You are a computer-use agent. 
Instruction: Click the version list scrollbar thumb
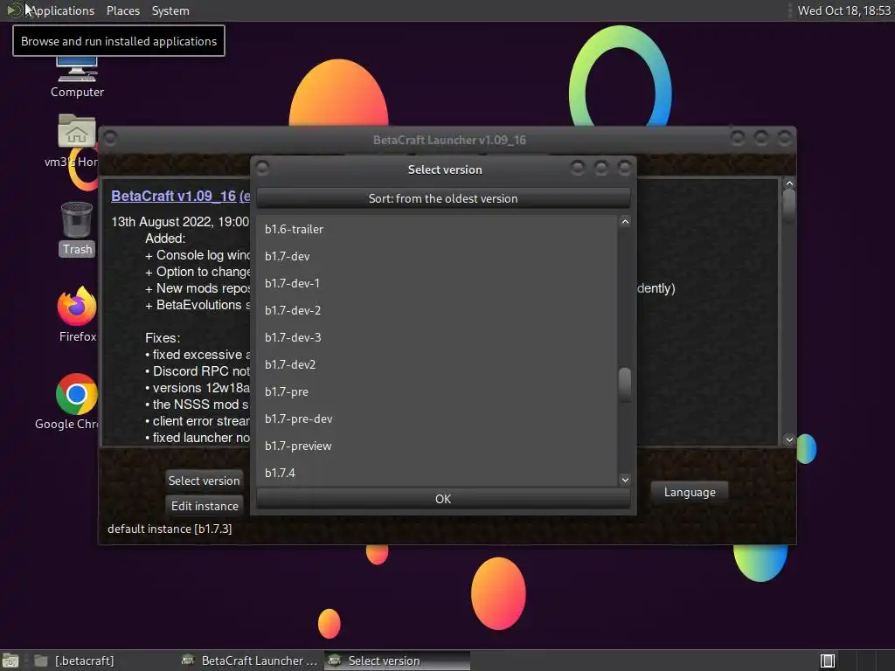click(625, 384)
